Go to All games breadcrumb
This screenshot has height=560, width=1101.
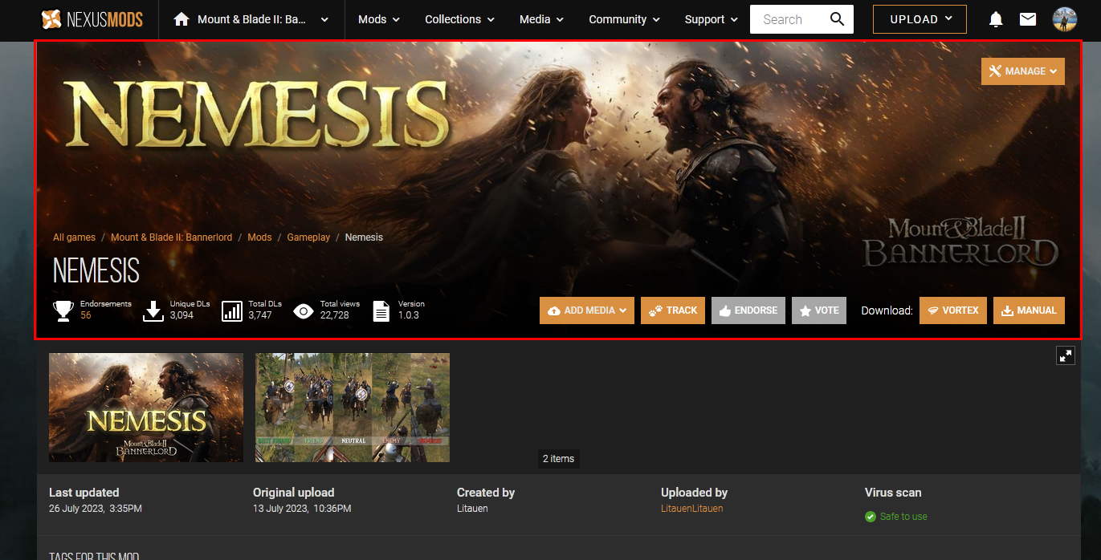pos(74,237)
